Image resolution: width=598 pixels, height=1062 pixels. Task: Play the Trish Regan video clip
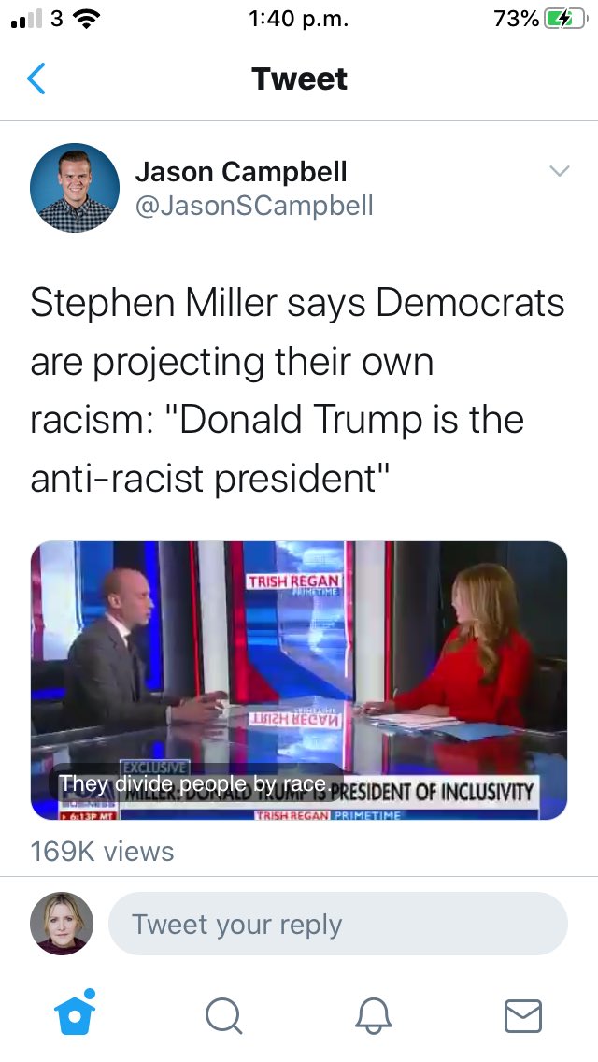tap(299, 680)
